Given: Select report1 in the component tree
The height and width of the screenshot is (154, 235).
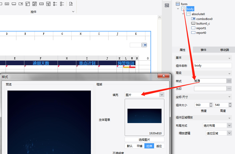Looking at the screenshot, I should [201, 28].
